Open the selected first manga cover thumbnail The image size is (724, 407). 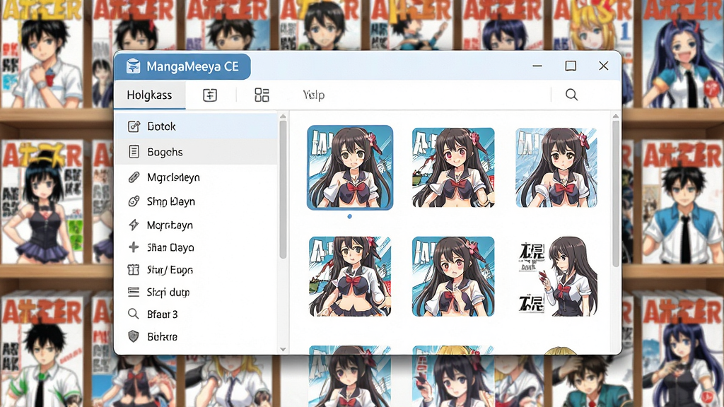pyautogui.click(x=350, y=167)
